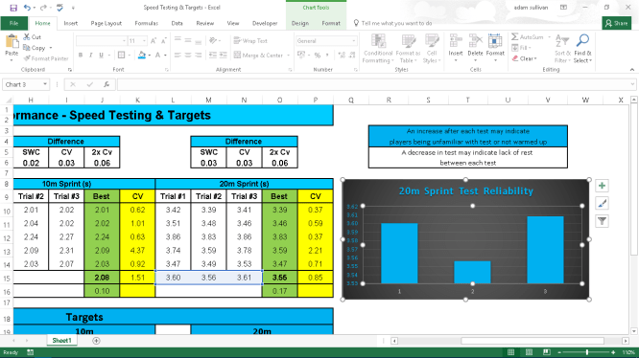
Task: Toggle Underline formatting
Action: pyautogui.click(x=101, y=56)
